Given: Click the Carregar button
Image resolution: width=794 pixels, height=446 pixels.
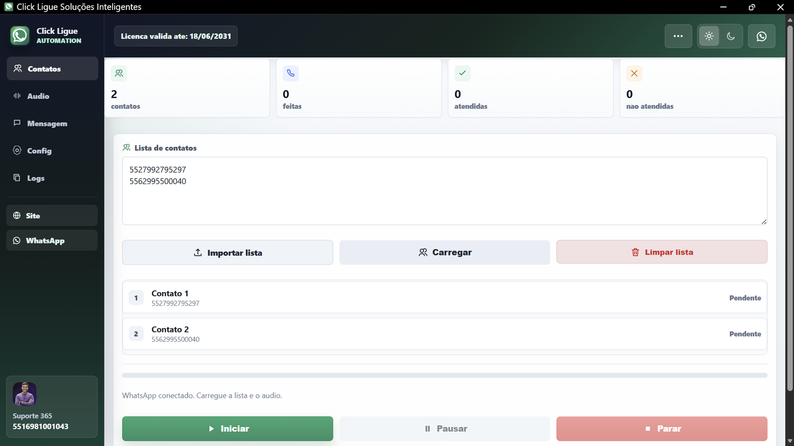Looking at the screenshot, I should tap(445, 253).
